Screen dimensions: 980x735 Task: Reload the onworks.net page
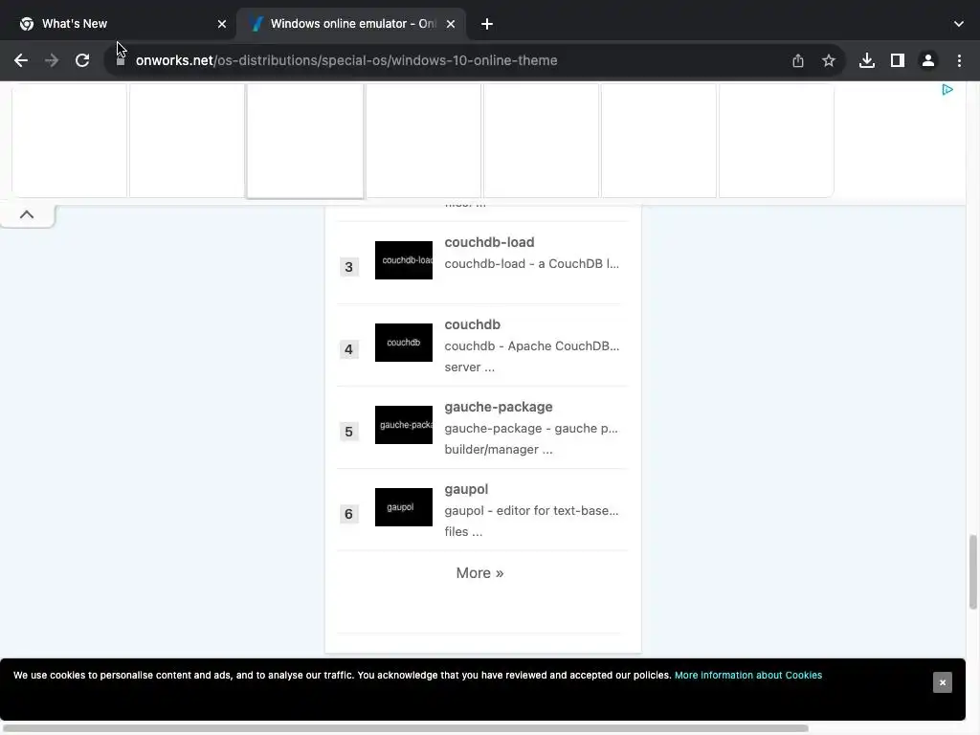[82, 60]
